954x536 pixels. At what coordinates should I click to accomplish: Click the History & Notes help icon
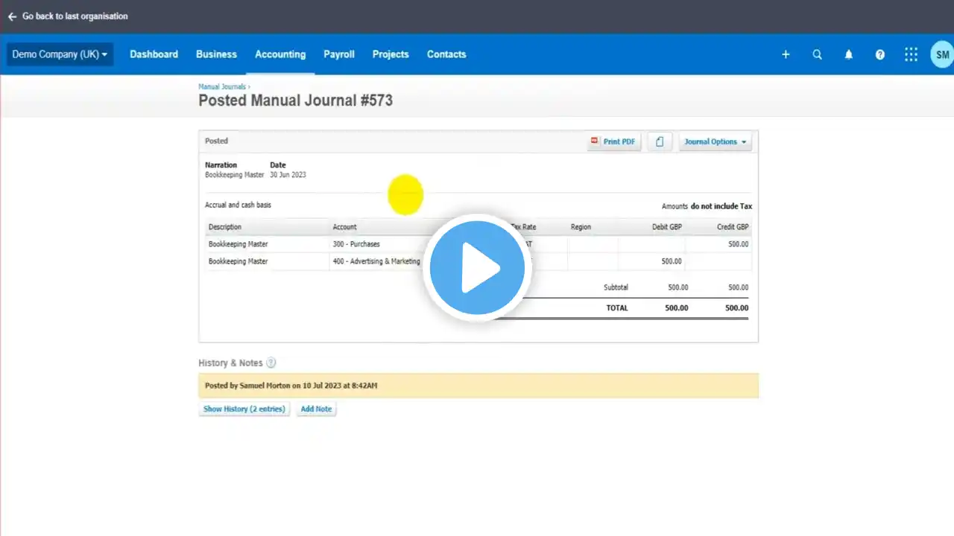[271, 363]
